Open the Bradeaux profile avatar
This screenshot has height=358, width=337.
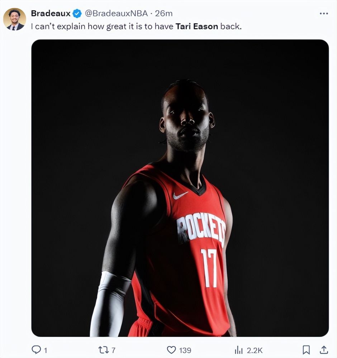tap(15, 19)
